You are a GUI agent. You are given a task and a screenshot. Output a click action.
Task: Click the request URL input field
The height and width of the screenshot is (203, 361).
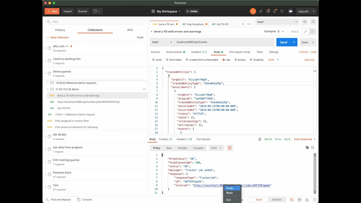(224, 42)
